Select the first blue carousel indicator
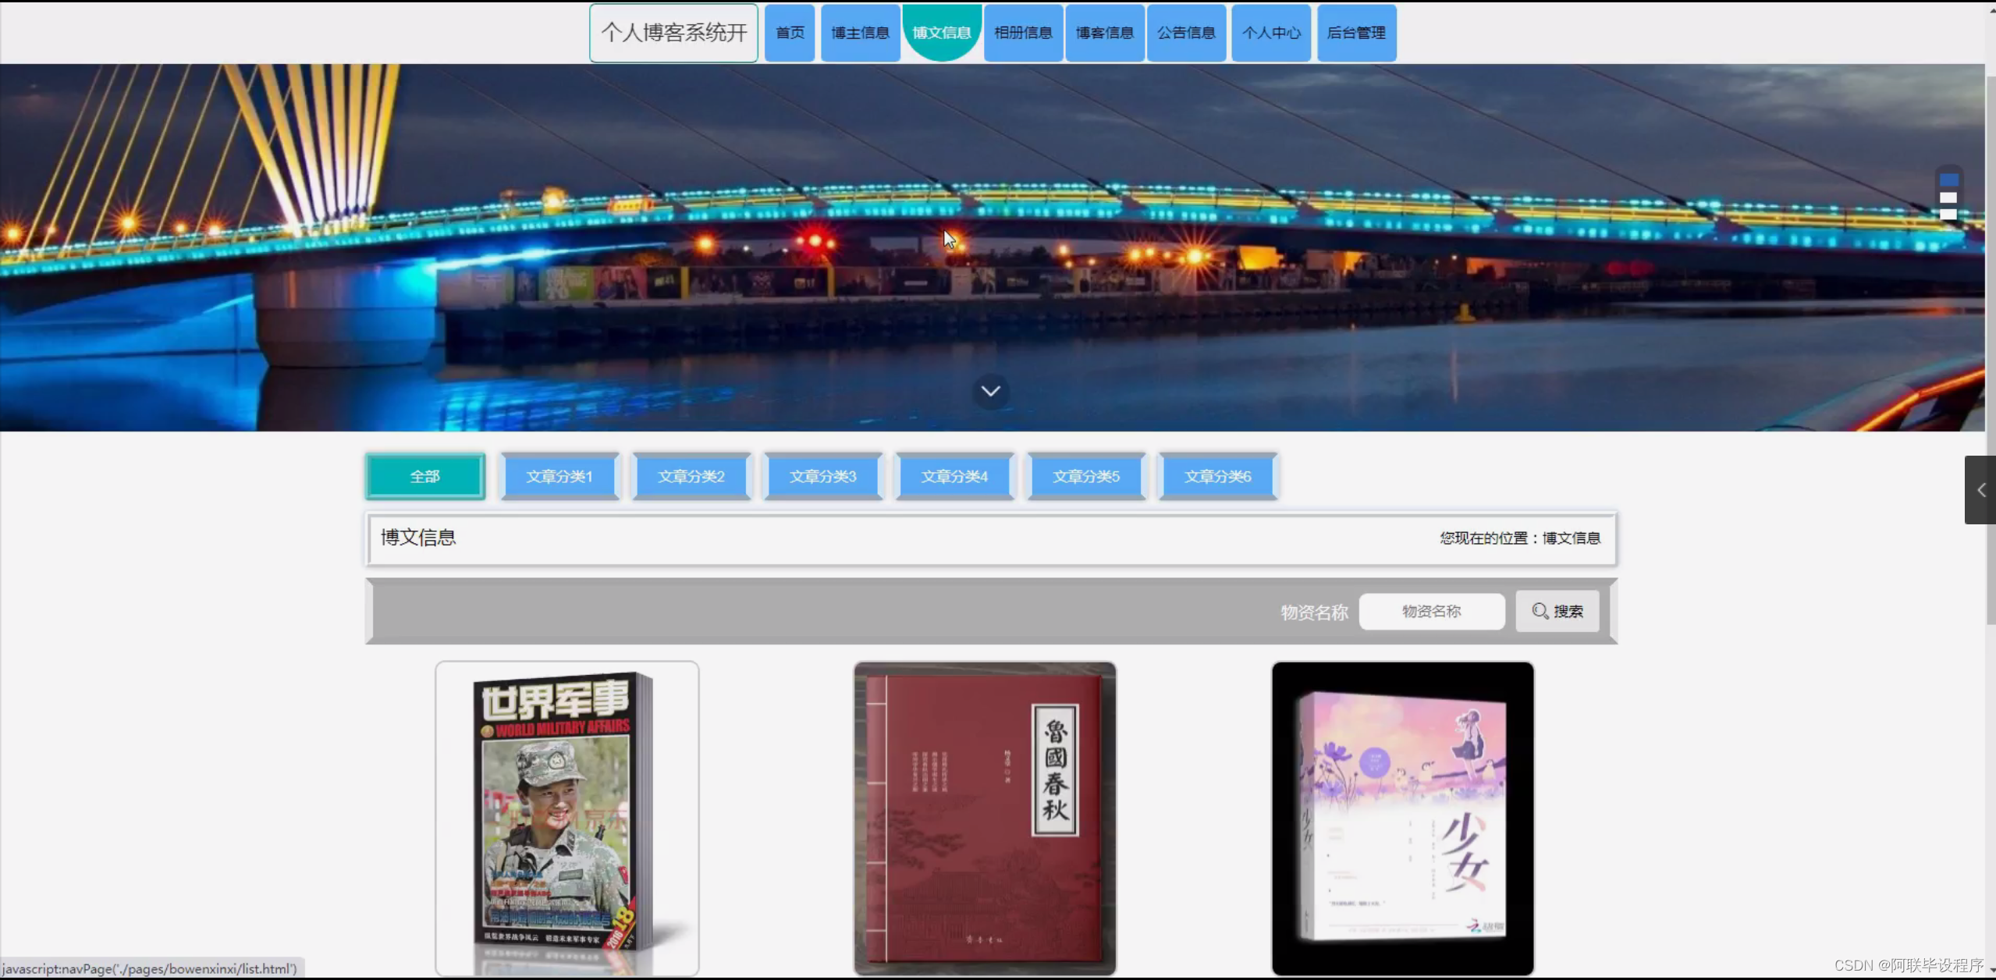Screen dimensions: 1996x980 click(1948, 180)
